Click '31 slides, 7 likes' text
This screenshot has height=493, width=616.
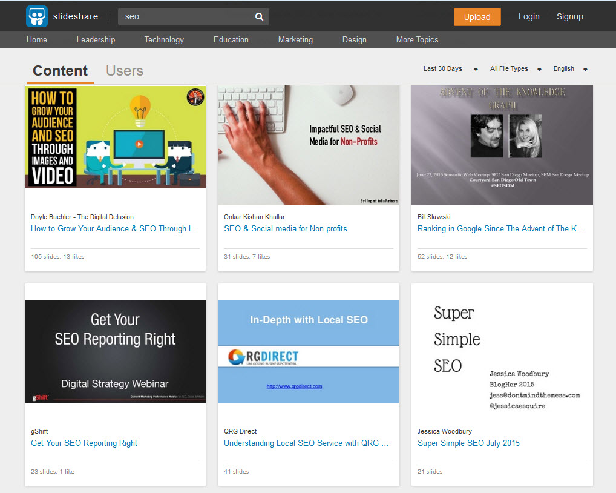[x=247, y=257]
